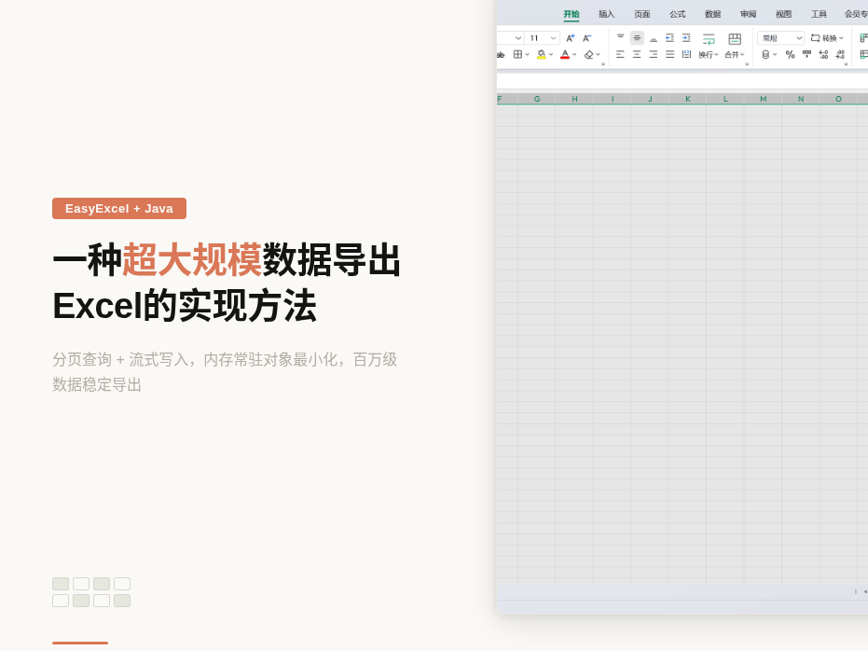Expand the eraser clear dropdown arrow
Viewport: 868px width, 651px height.
599,55
